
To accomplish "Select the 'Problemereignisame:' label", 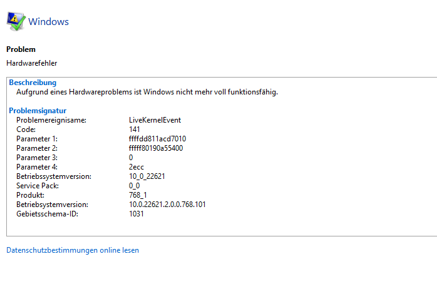I will tap(51, 120).
